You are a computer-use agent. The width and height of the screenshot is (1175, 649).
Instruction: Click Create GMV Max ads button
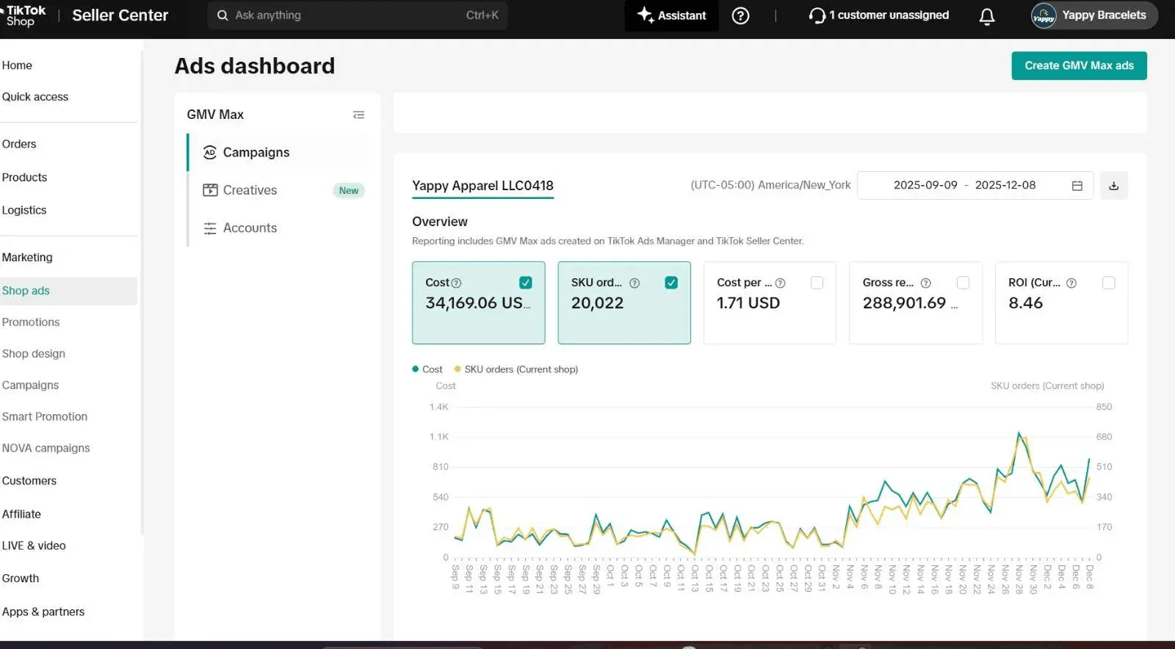[x=1079, y=65]
